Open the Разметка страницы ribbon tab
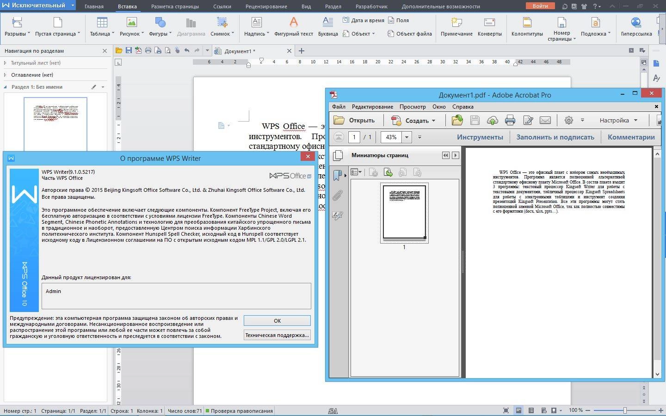666x416 pixels. pyautogui.click(x=175, y=6)
